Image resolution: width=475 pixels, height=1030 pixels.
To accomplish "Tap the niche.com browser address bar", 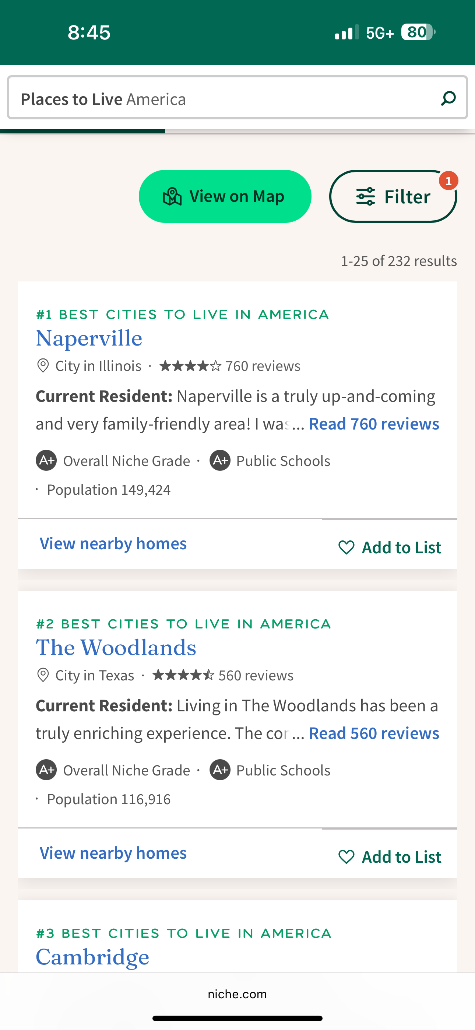I will click(237, 994).
